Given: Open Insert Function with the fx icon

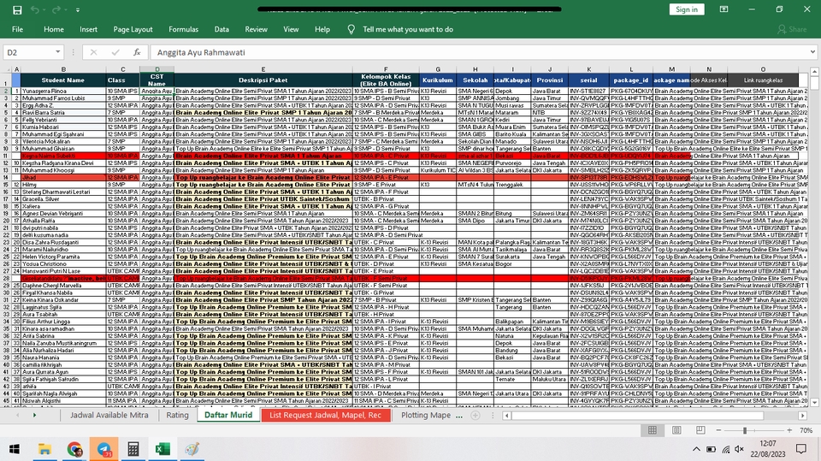Looking at the screenshot, I should tap(137, 52).
